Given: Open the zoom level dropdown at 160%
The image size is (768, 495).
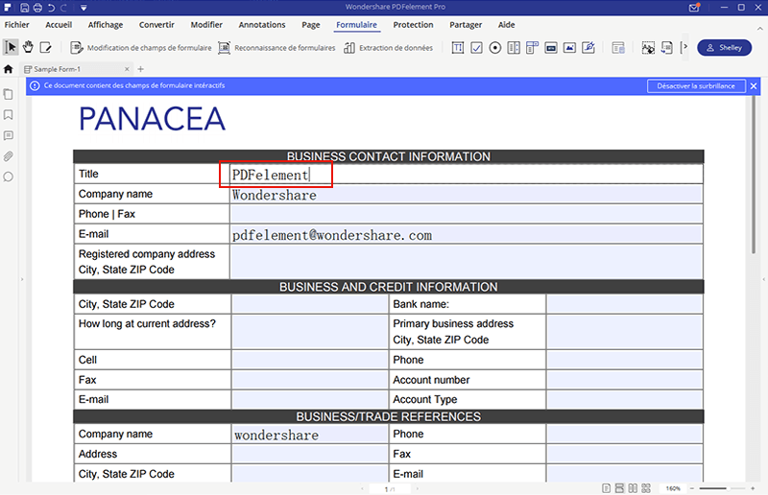Looking at the screenshot, I should pyautogui.click(x=675, y=488).
